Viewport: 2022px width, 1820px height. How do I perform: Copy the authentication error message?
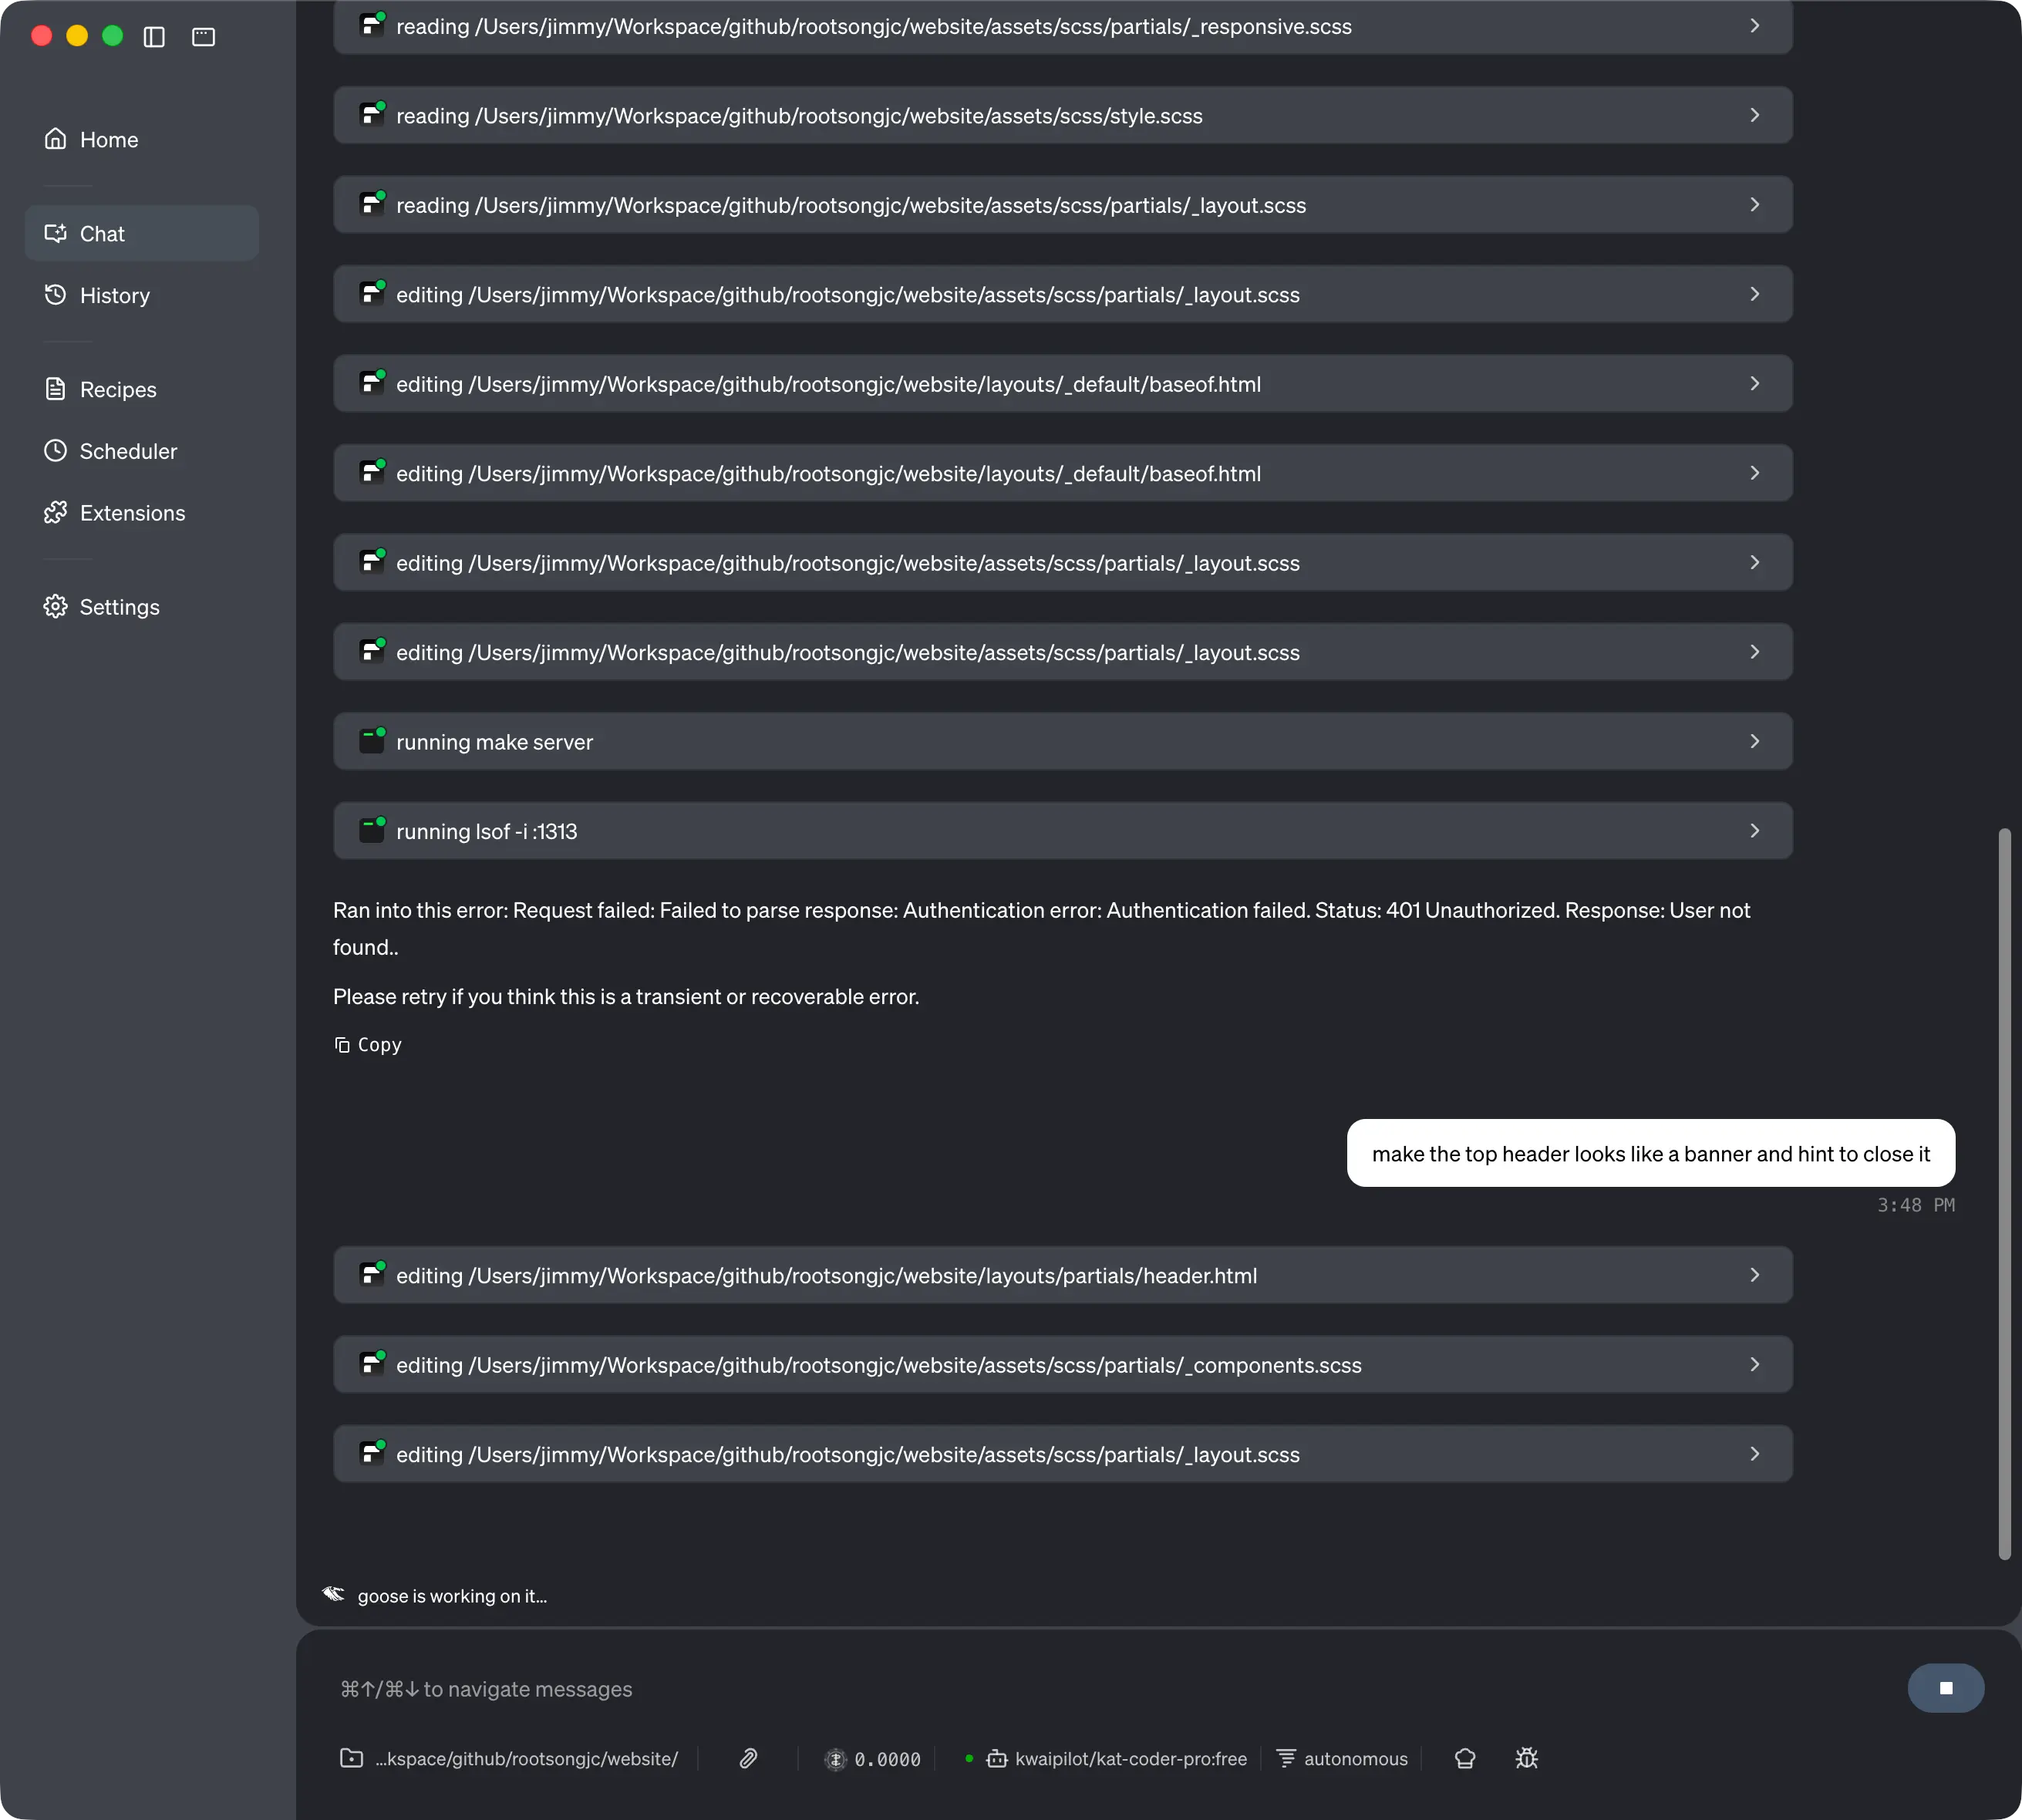pyautogui.click(x=367, y=1044)
